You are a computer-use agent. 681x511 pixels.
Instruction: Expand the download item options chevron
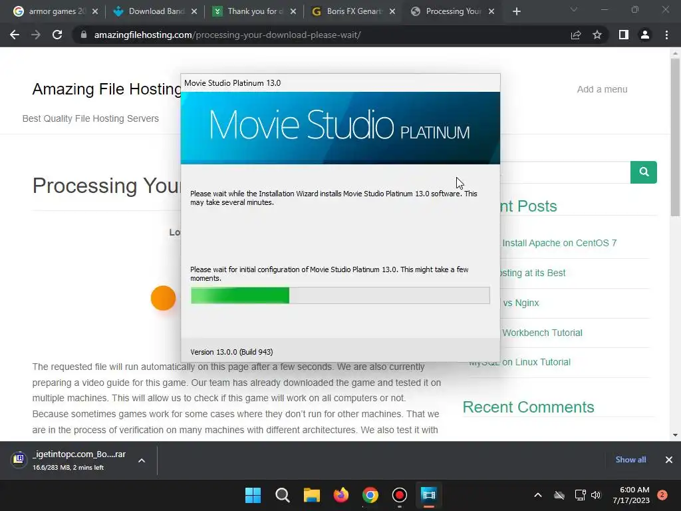pos(142,460)
